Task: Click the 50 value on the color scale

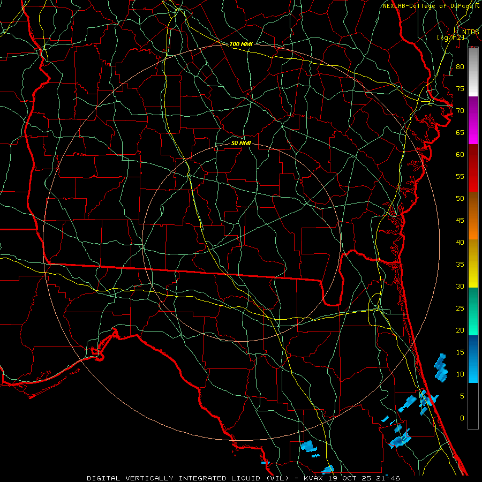Action: tap(460, 199)
